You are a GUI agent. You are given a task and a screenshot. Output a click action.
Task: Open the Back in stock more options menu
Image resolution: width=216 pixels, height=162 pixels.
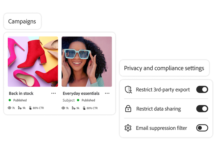[54, 93]
